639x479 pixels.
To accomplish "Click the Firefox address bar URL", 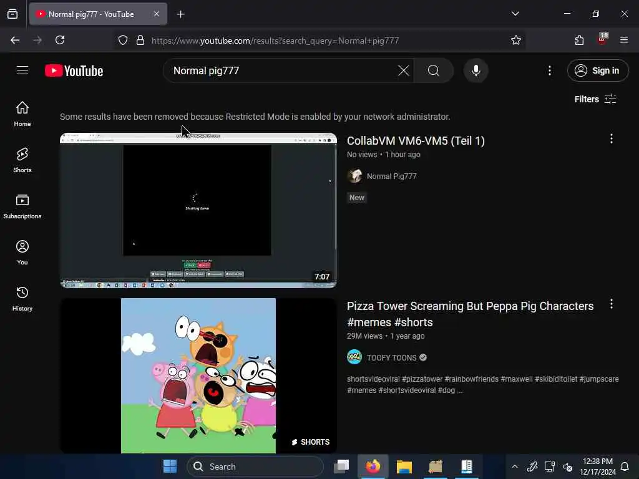I will (x=275, y=41).
